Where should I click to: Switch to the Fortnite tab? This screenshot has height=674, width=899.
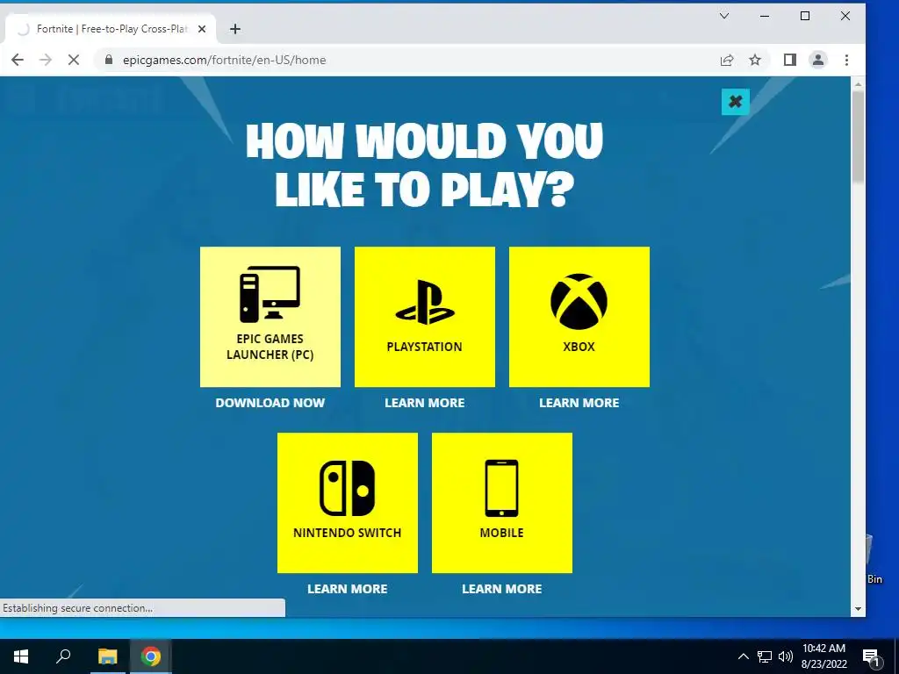pos(110,29)
